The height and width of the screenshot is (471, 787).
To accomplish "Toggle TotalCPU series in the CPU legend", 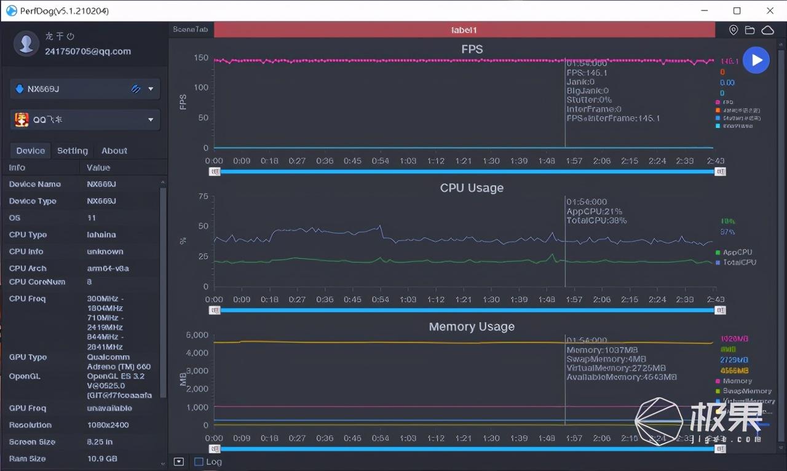I will (735, 263).
